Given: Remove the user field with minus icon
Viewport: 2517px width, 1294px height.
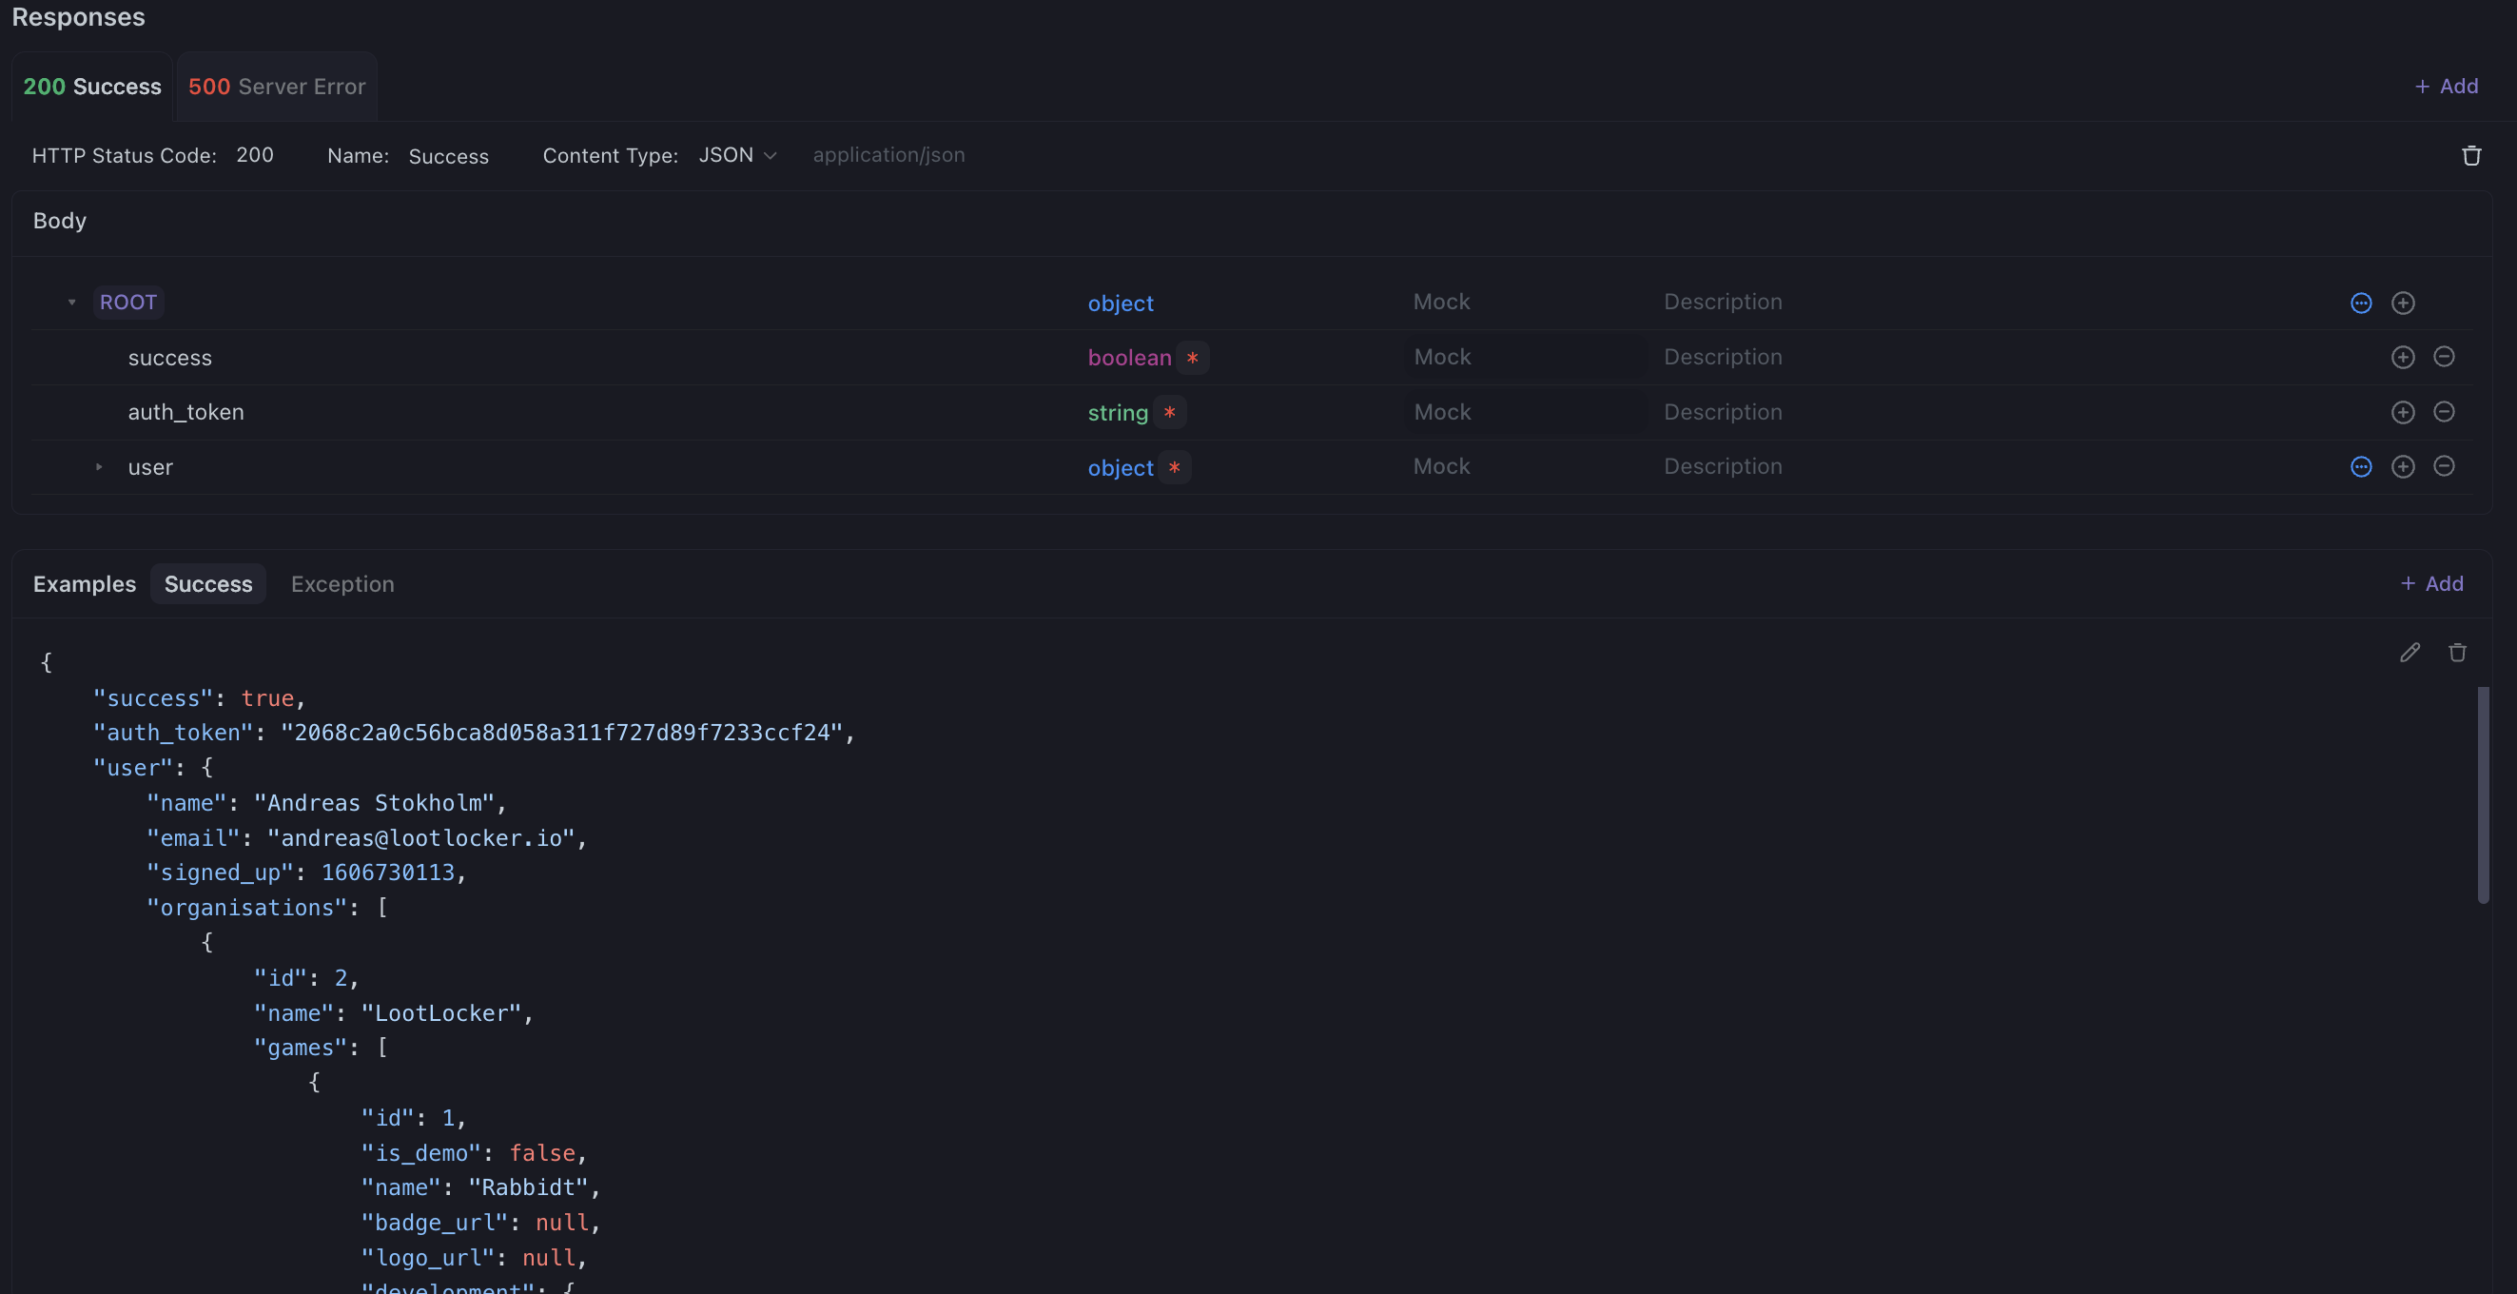Looking at the screenshot, I should pyautogui.click(x=2444, y=466).
